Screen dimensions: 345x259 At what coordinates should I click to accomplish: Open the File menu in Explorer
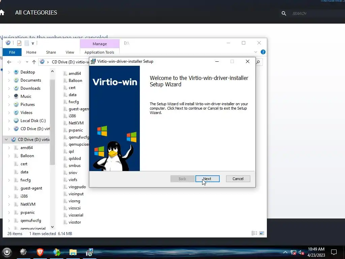click(x=12, y=52)
